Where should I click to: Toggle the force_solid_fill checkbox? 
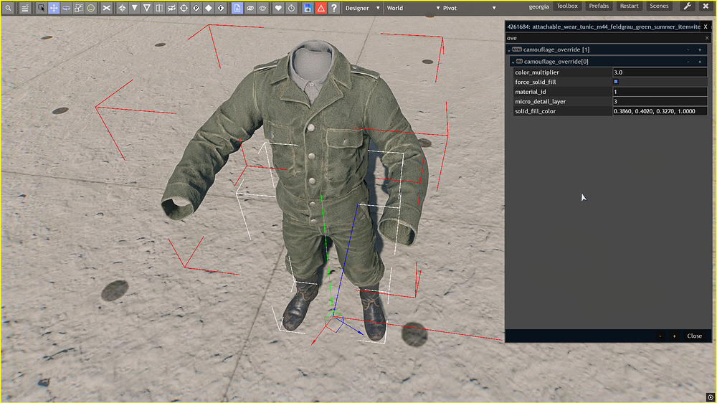(x=616, y=82)
